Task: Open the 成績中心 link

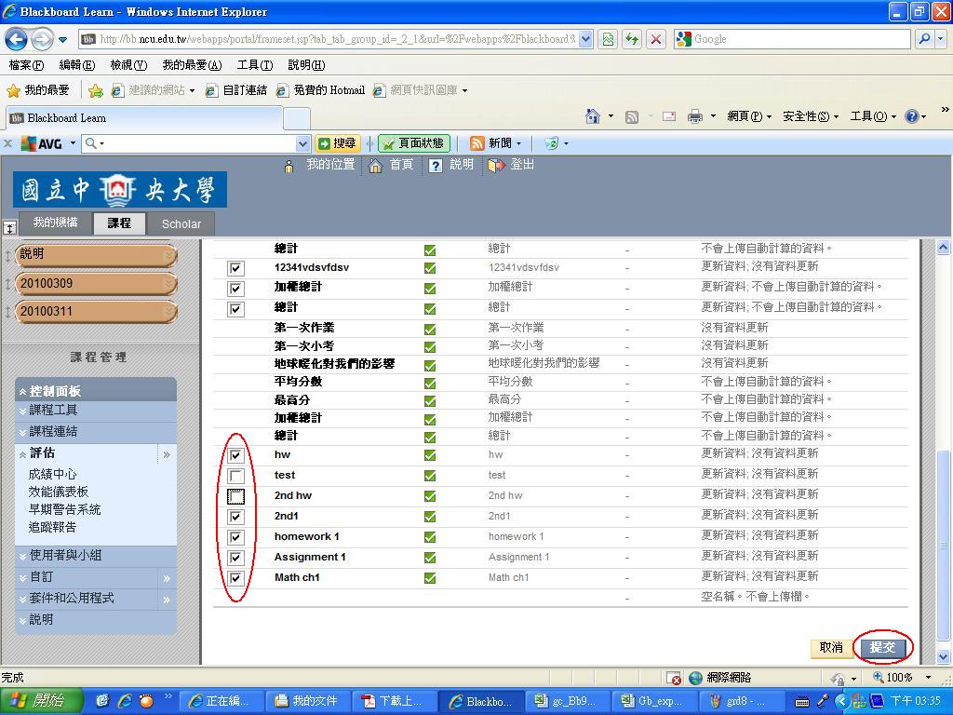Action: pyautogui.click(x=52, y=474)
